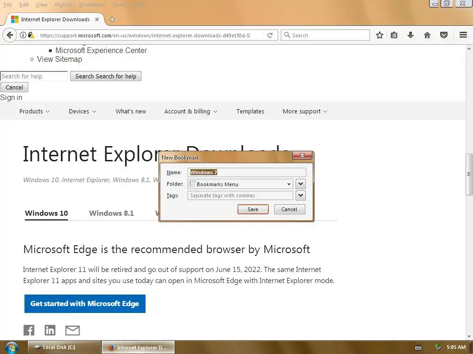Show bookmarks list icon in toolbar
The height and width of the screenshot is (354, 473).
tap(394, 35)
